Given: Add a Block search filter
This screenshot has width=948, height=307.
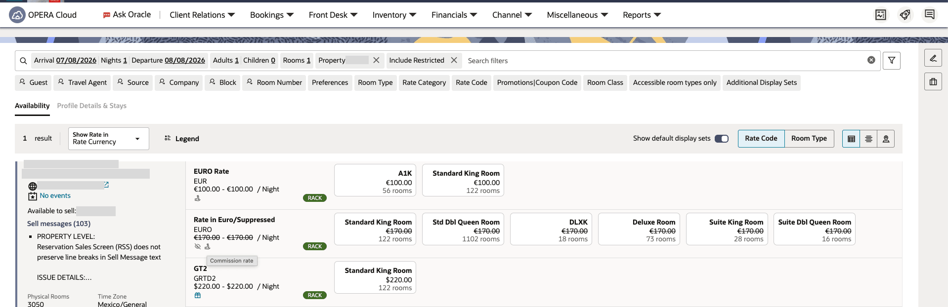Looking at the screenshot, I should click(x=222, y=82).
